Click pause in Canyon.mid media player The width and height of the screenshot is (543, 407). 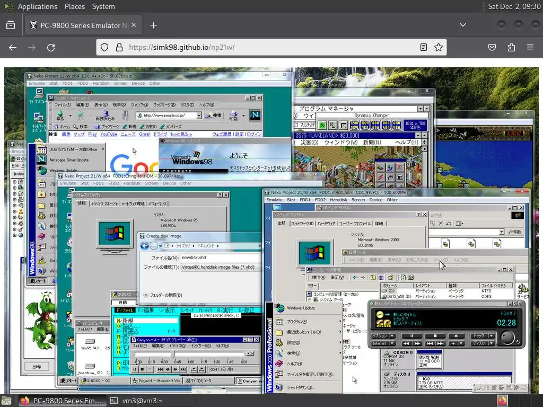[134, 369]
